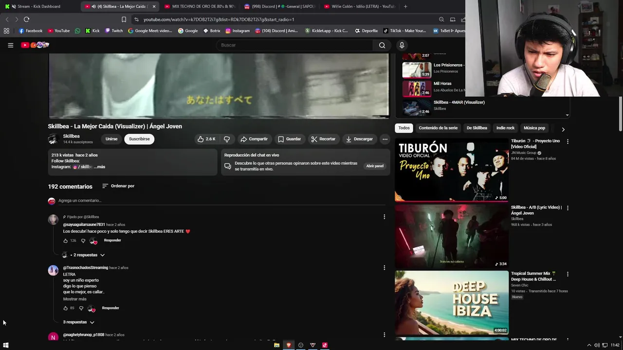Viewport: 623px width, 350px height.
Task: Expand the 3 respuestas replies thread
Action: pyautogui.click(x=78, y=322)
